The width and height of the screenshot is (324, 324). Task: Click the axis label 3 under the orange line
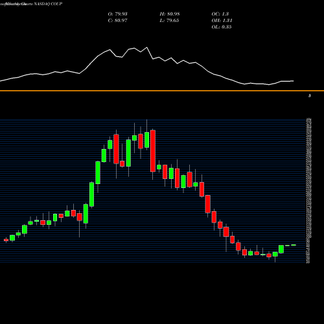310,96
